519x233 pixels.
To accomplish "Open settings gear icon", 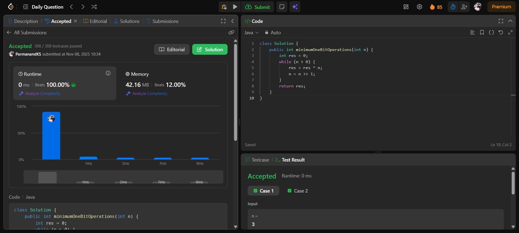I will tap(419, 7).
